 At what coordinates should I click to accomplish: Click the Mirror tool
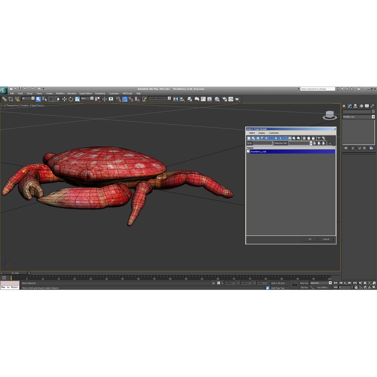(x=176, y=99)
